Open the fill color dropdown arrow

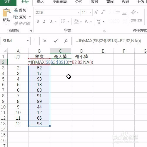(81, 21)
